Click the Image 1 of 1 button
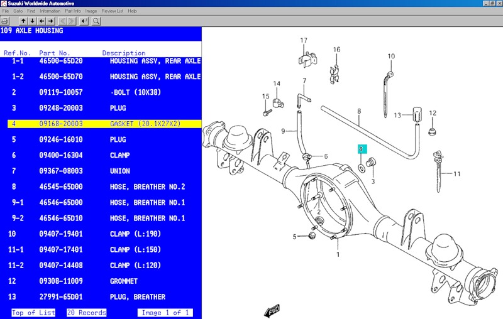 (x=165, y=313)
